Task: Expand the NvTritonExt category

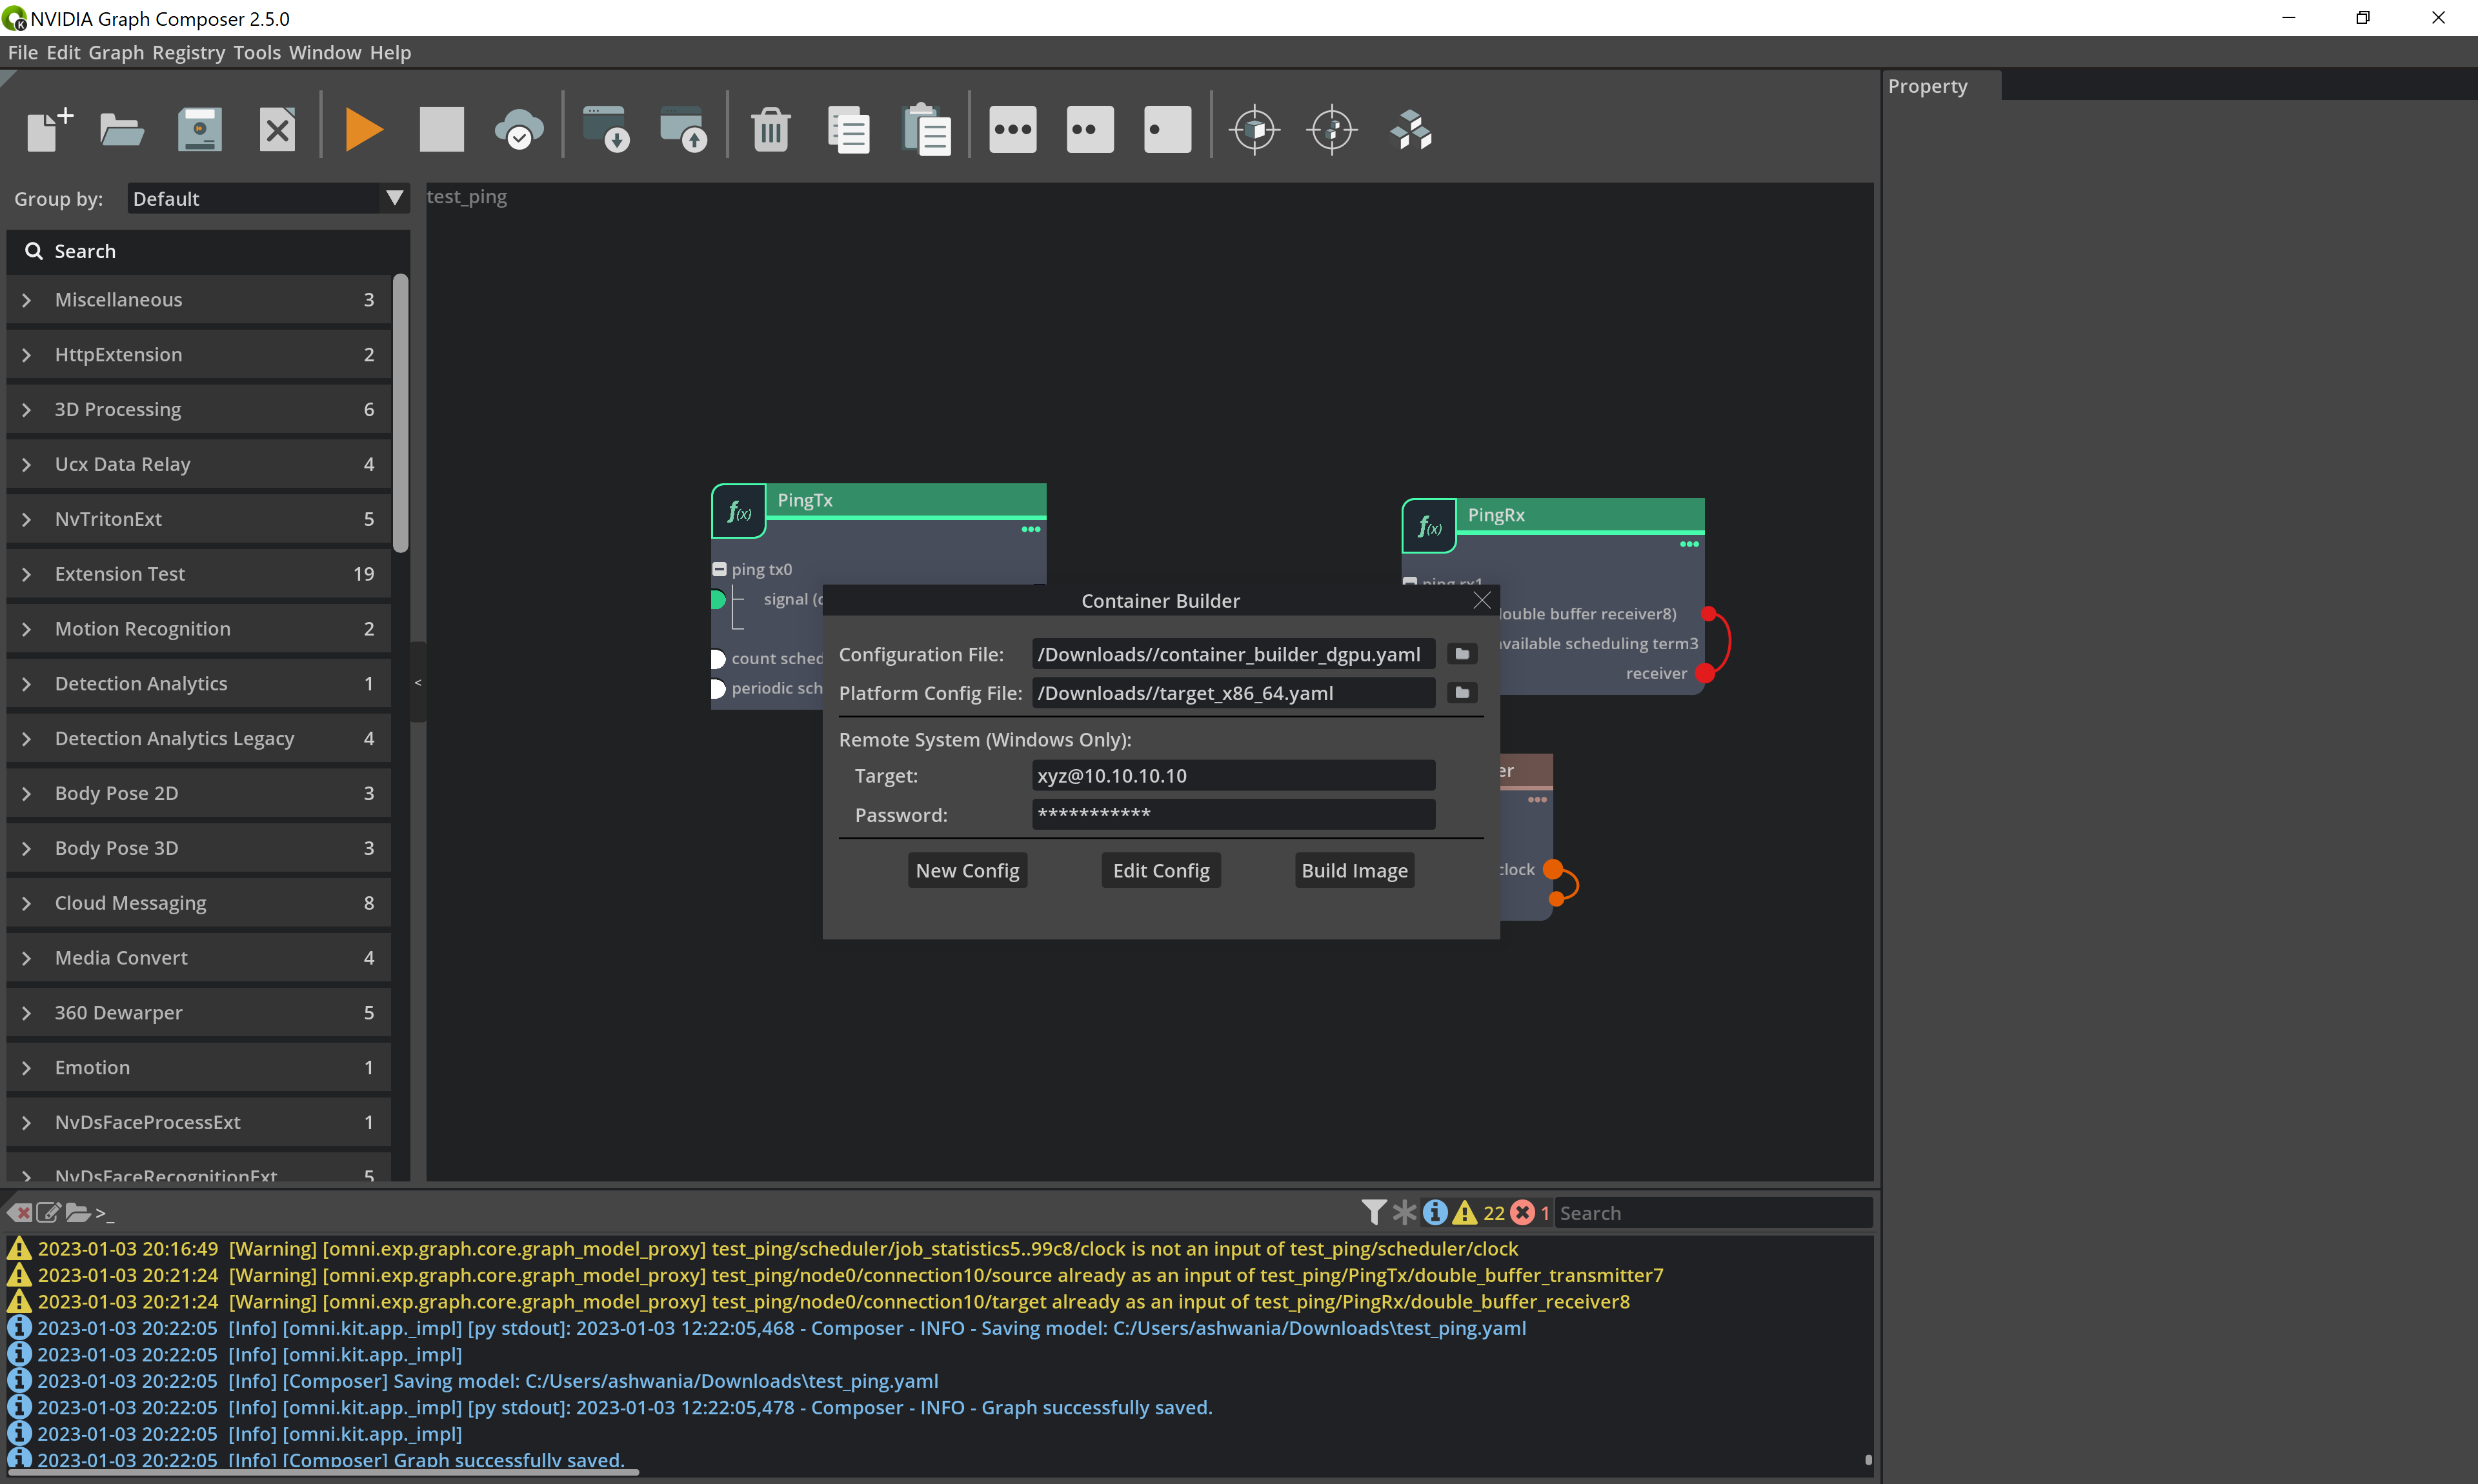Action: 27,519
